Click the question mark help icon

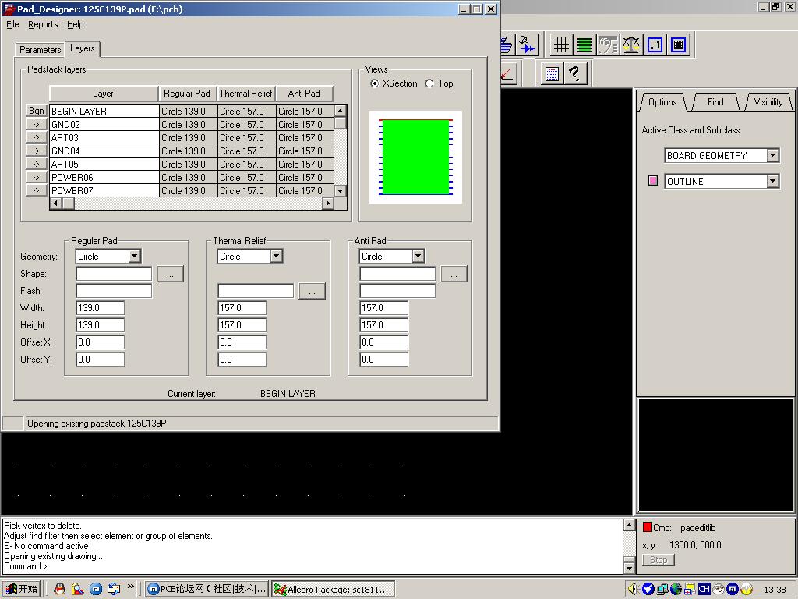coord(575,74)
